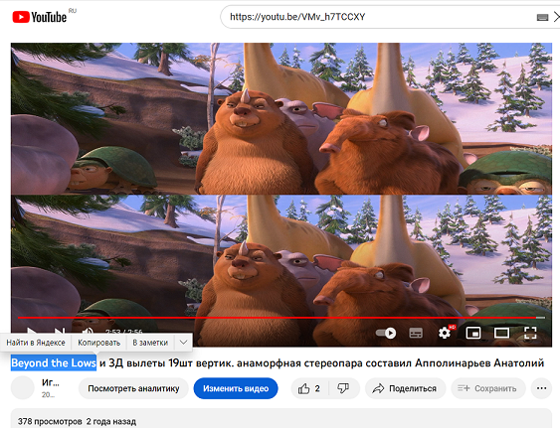
Task: Open player settings gear
Action: (x=445, y=333)
